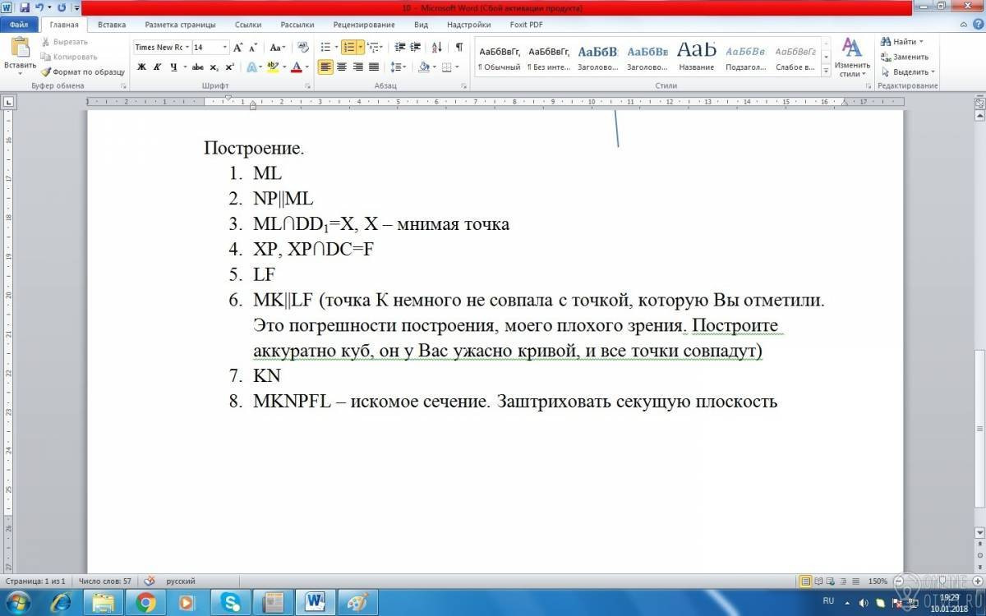986x616 pixels.
Task: Toggle the paragraph marks (¶) display
Action: (x=458, y=48)
